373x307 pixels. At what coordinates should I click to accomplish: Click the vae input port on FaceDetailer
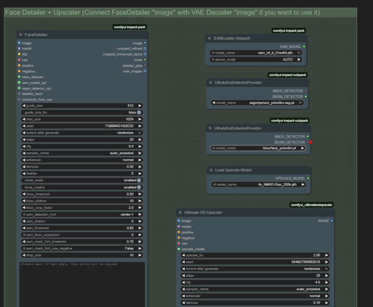(19, 60)
